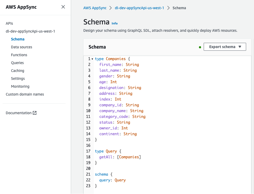This screenshot has height=194, width=254.
Task: Collapse the Companies type block
Action: coord(92,59)
